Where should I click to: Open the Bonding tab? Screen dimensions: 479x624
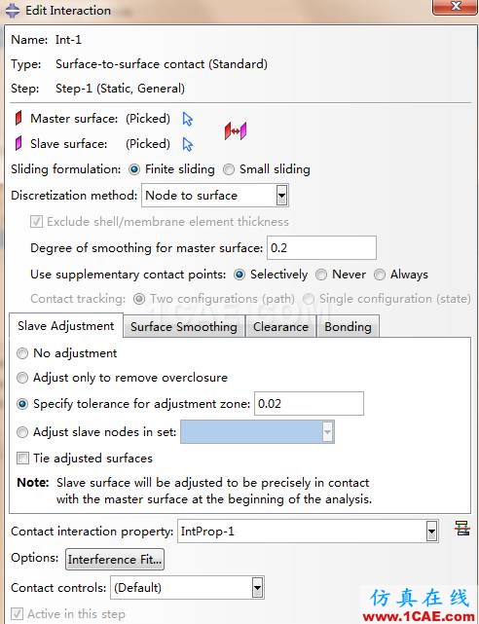click(348, 327)
